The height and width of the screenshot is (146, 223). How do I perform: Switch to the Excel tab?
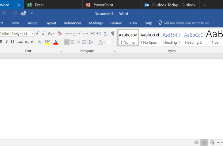(x=53, y=5)
